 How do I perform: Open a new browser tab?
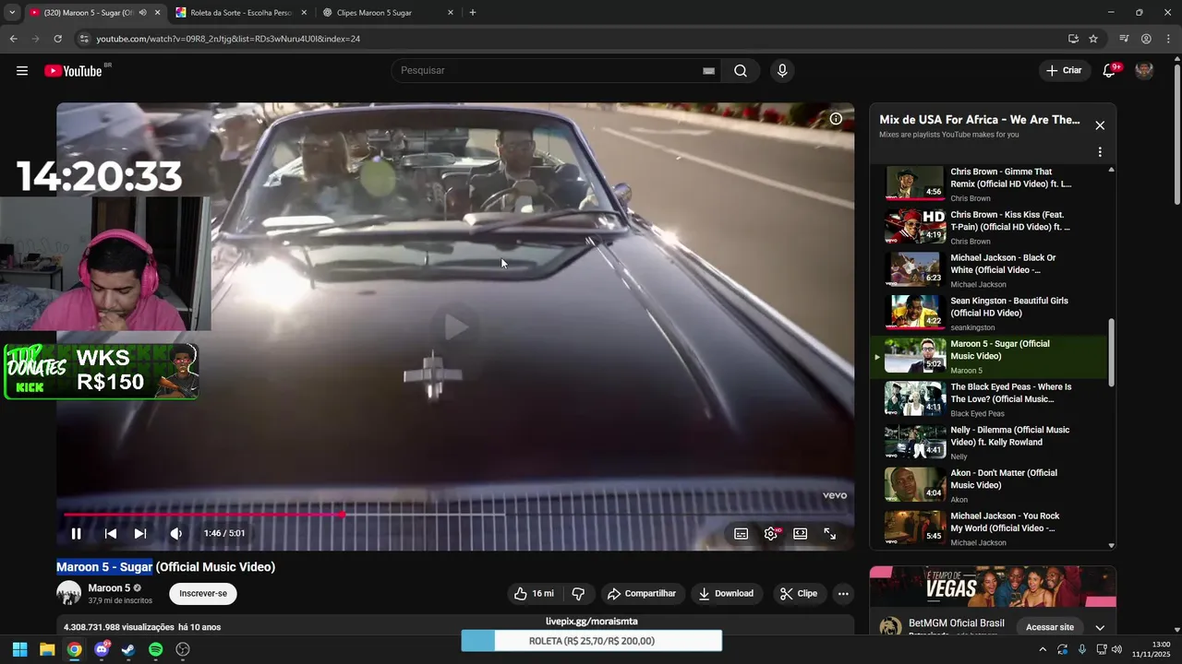pyautogui.click(x=473, y=13)
